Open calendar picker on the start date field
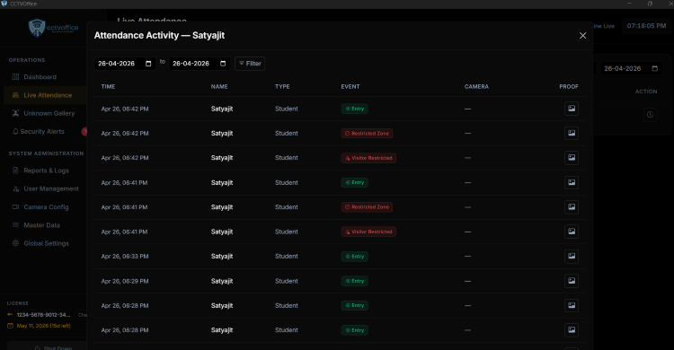Screen dimensions: 674x350 click(x=148, y=64)
